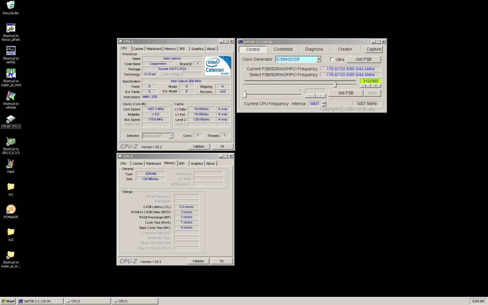Adjust the MMT spinner arrows

click(x=324, y=104)
